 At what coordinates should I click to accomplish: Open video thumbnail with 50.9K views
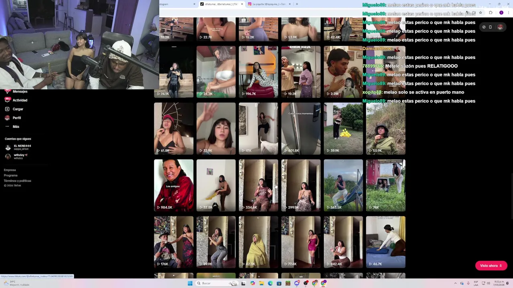pos(386,128)
